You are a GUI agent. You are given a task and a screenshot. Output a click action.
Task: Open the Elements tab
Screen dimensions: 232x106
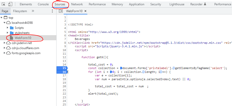click(x=26, y=4)
